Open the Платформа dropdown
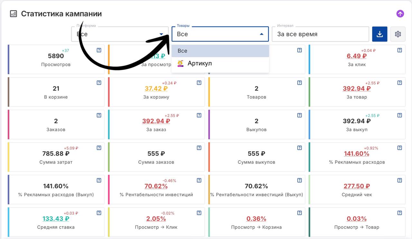 point(120,34)
